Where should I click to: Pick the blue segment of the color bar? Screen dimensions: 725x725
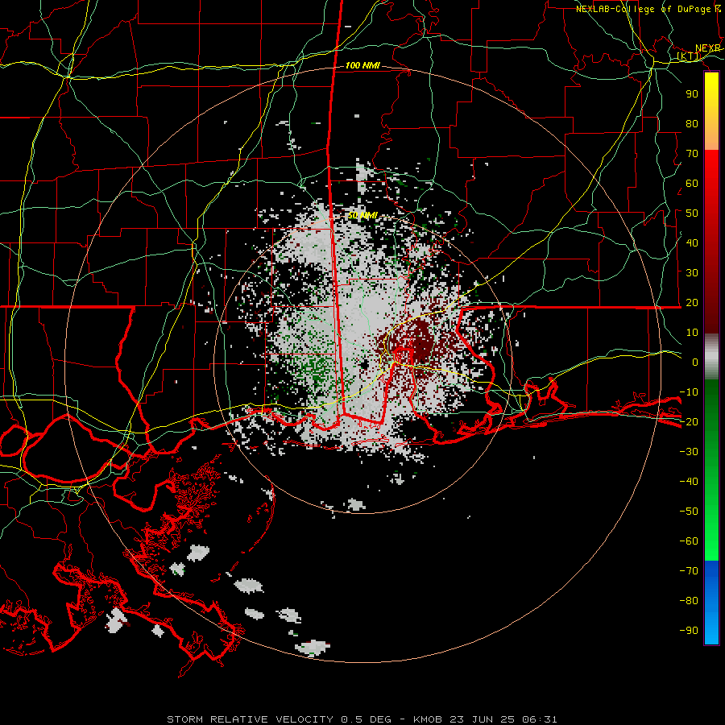point(711,603)
